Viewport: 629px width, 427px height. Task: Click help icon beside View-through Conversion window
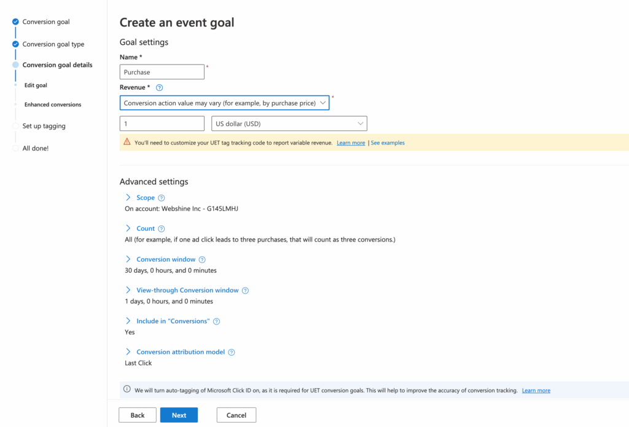click(x=245, y=291)
